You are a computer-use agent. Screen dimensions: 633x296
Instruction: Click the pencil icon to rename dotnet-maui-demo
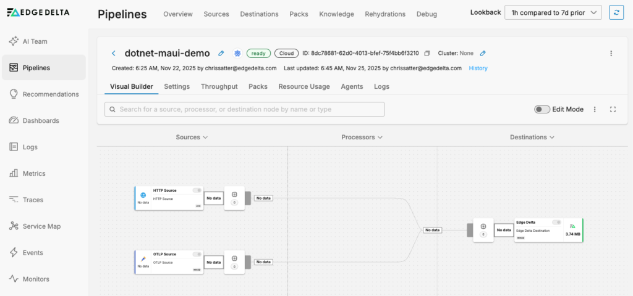(221, 54)
